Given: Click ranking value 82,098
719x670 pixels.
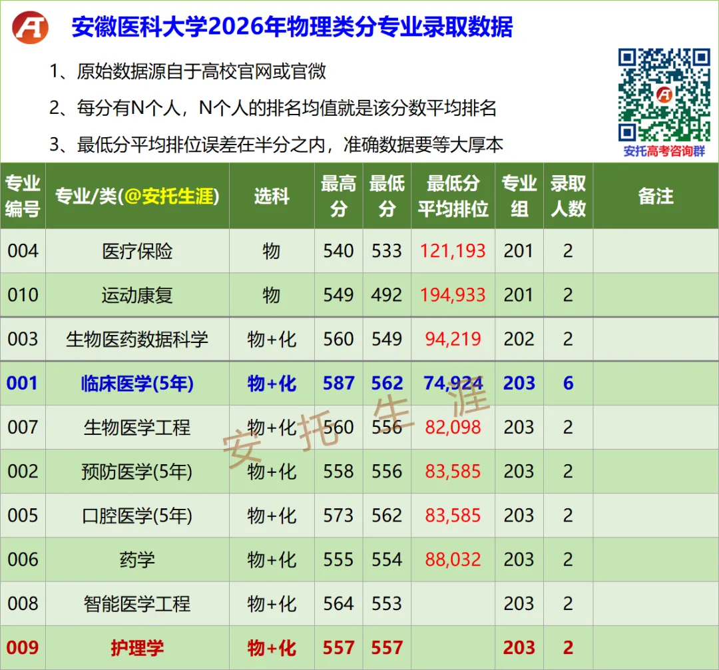Looking at the screenshot, I should click(453, 427).
